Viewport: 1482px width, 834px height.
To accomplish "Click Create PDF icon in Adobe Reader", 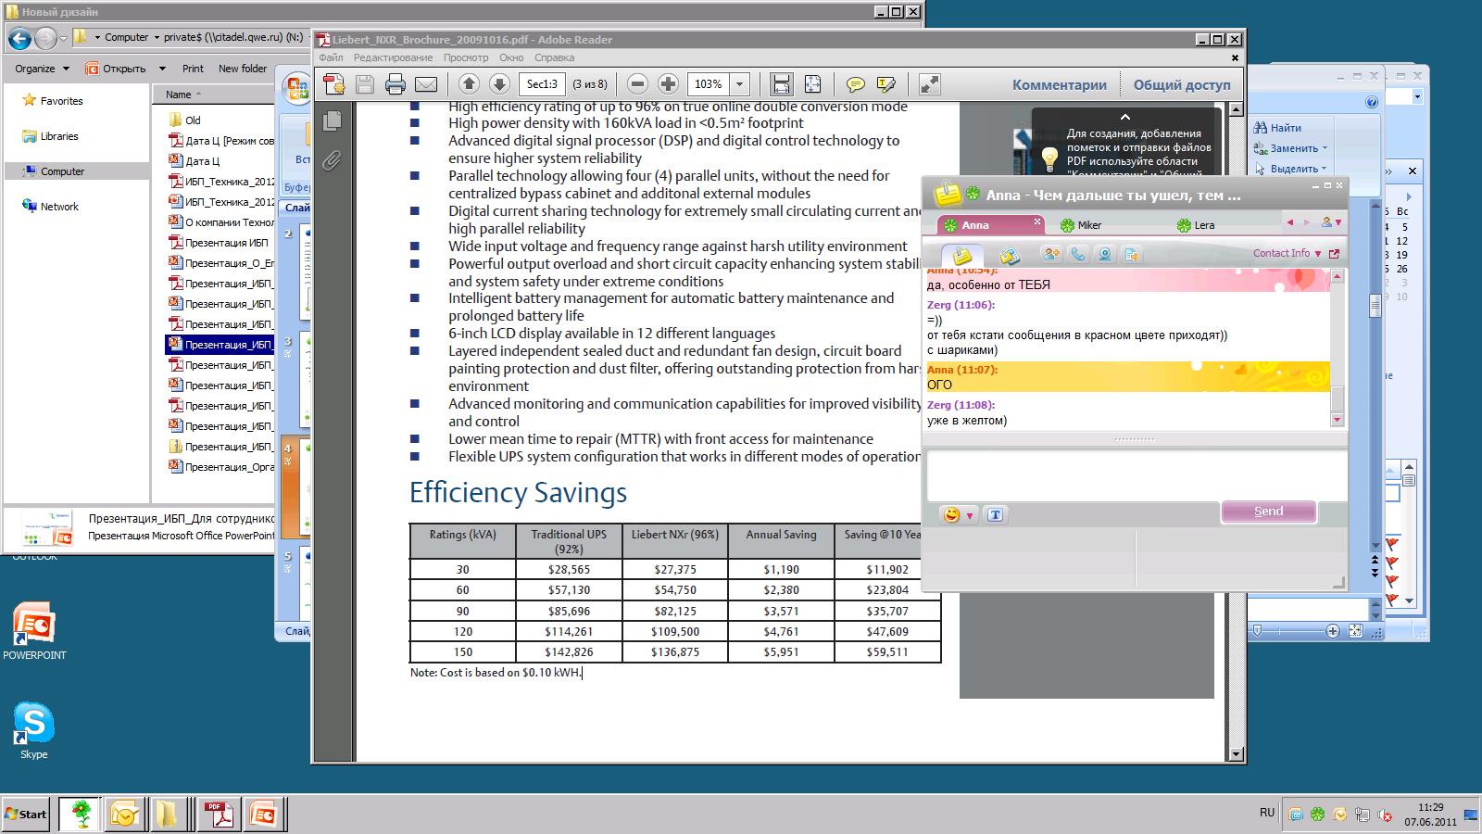I will tap(334, 84).
